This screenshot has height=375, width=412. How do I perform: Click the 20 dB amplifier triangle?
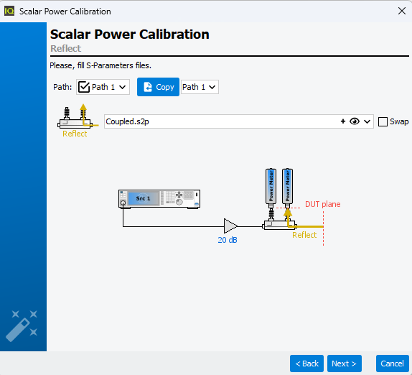coord(230,226)
